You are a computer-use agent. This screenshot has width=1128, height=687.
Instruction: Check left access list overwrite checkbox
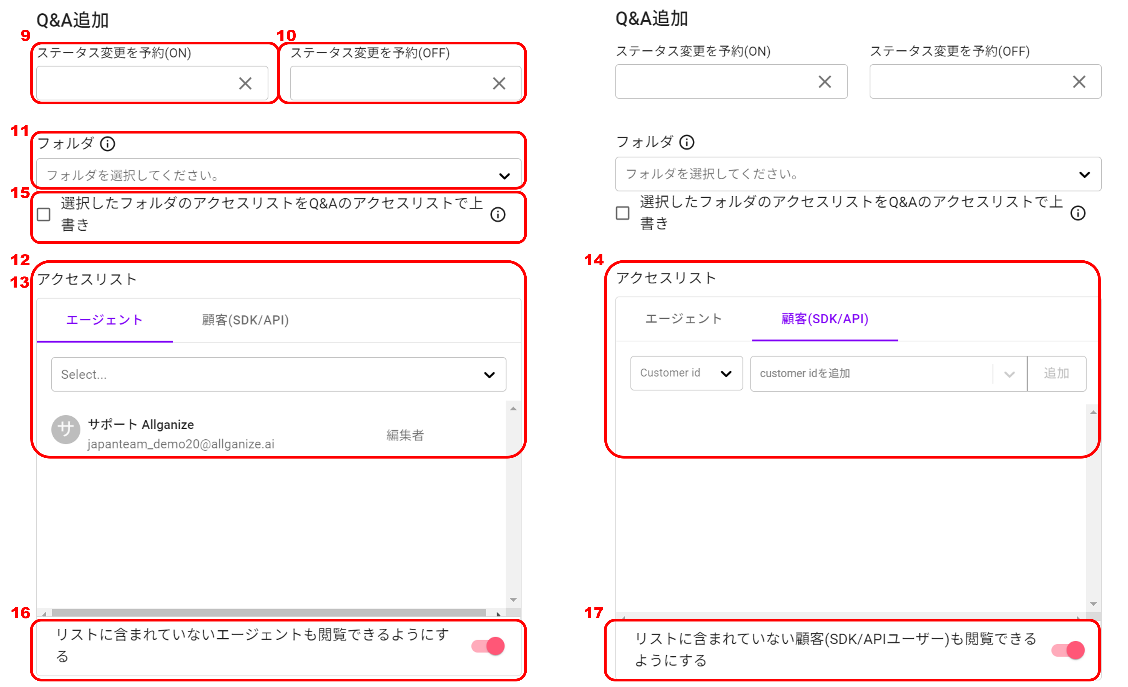coord(44,214)
